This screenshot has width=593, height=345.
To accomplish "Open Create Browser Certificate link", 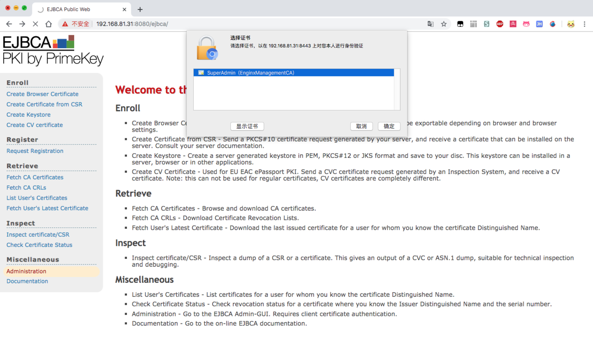I will coord(43,94).
